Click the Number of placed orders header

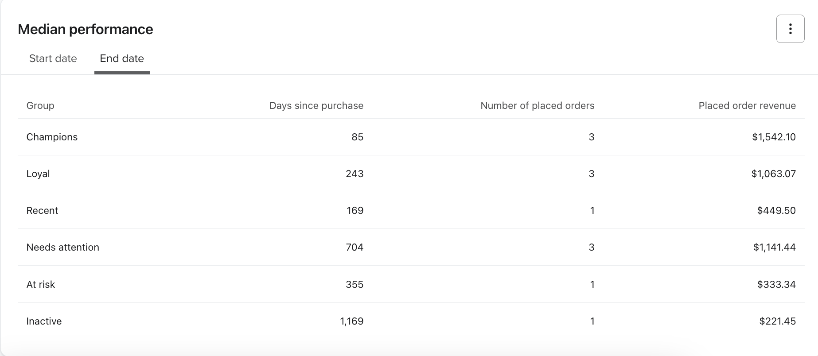click(537, 105)
